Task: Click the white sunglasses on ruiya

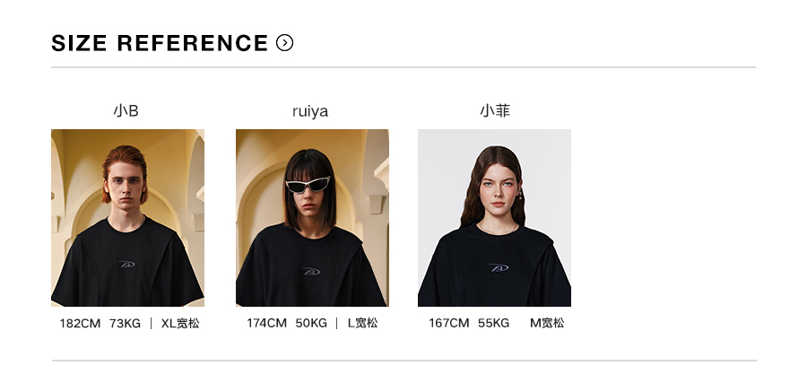Action: 308,184
